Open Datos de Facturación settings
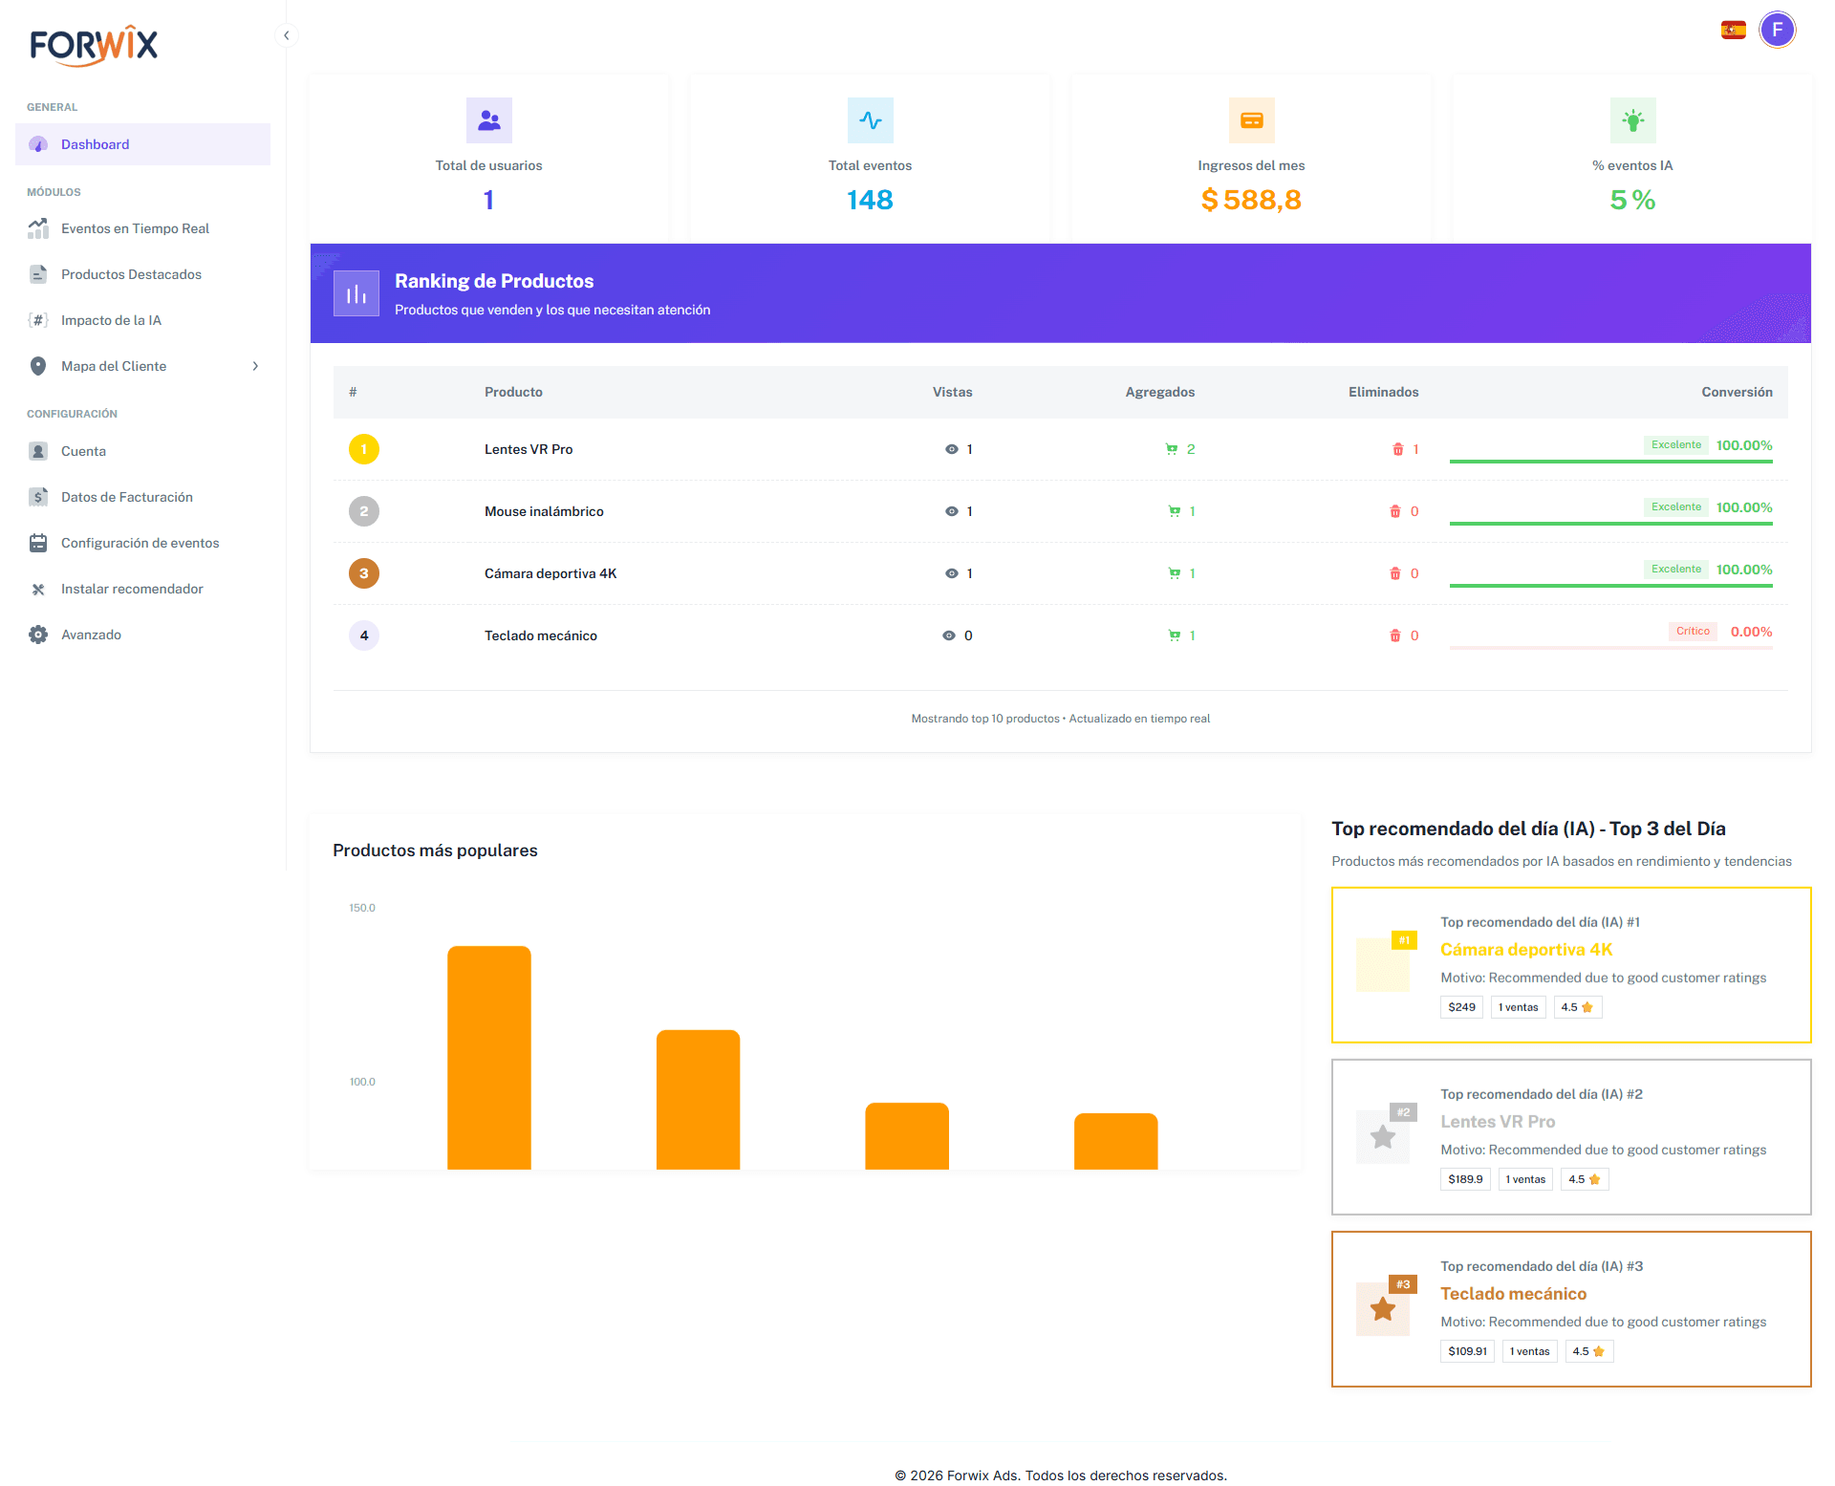Viewport: 1835px width, 1486px height. 126,497
